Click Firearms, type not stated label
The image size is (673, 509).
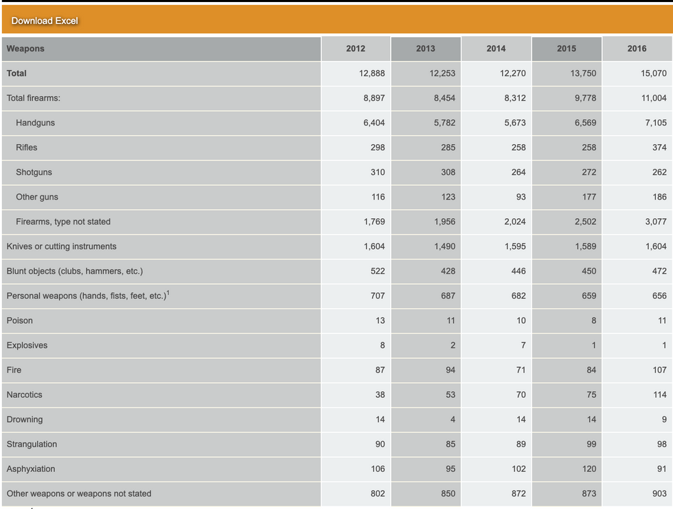point(63,222)
